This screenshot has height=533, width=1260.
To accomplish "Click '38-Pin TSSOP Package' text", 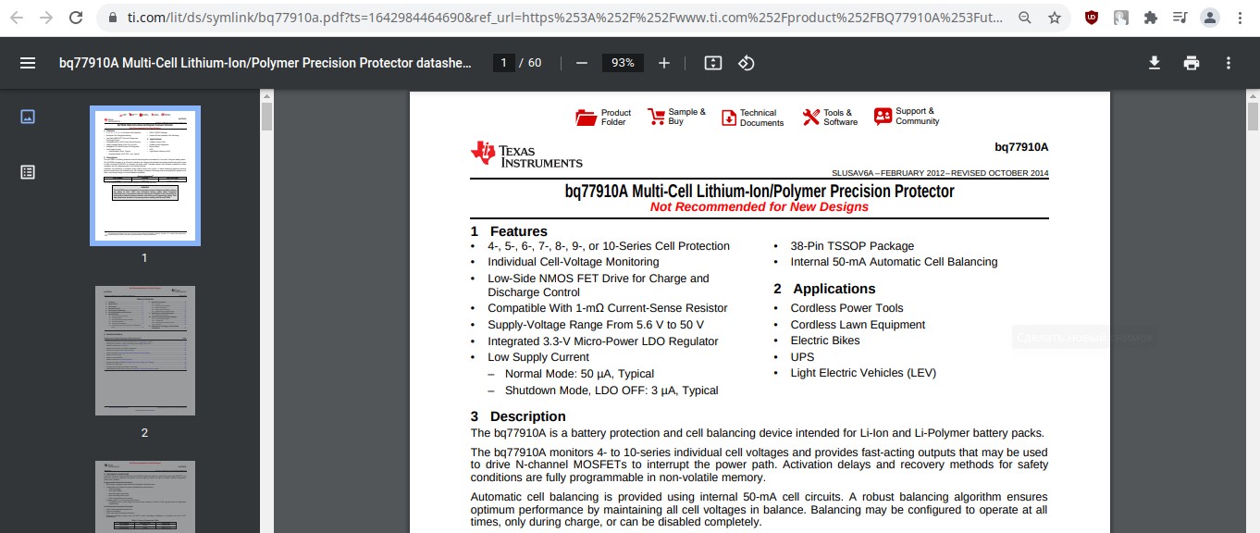I will click(852, 246).
